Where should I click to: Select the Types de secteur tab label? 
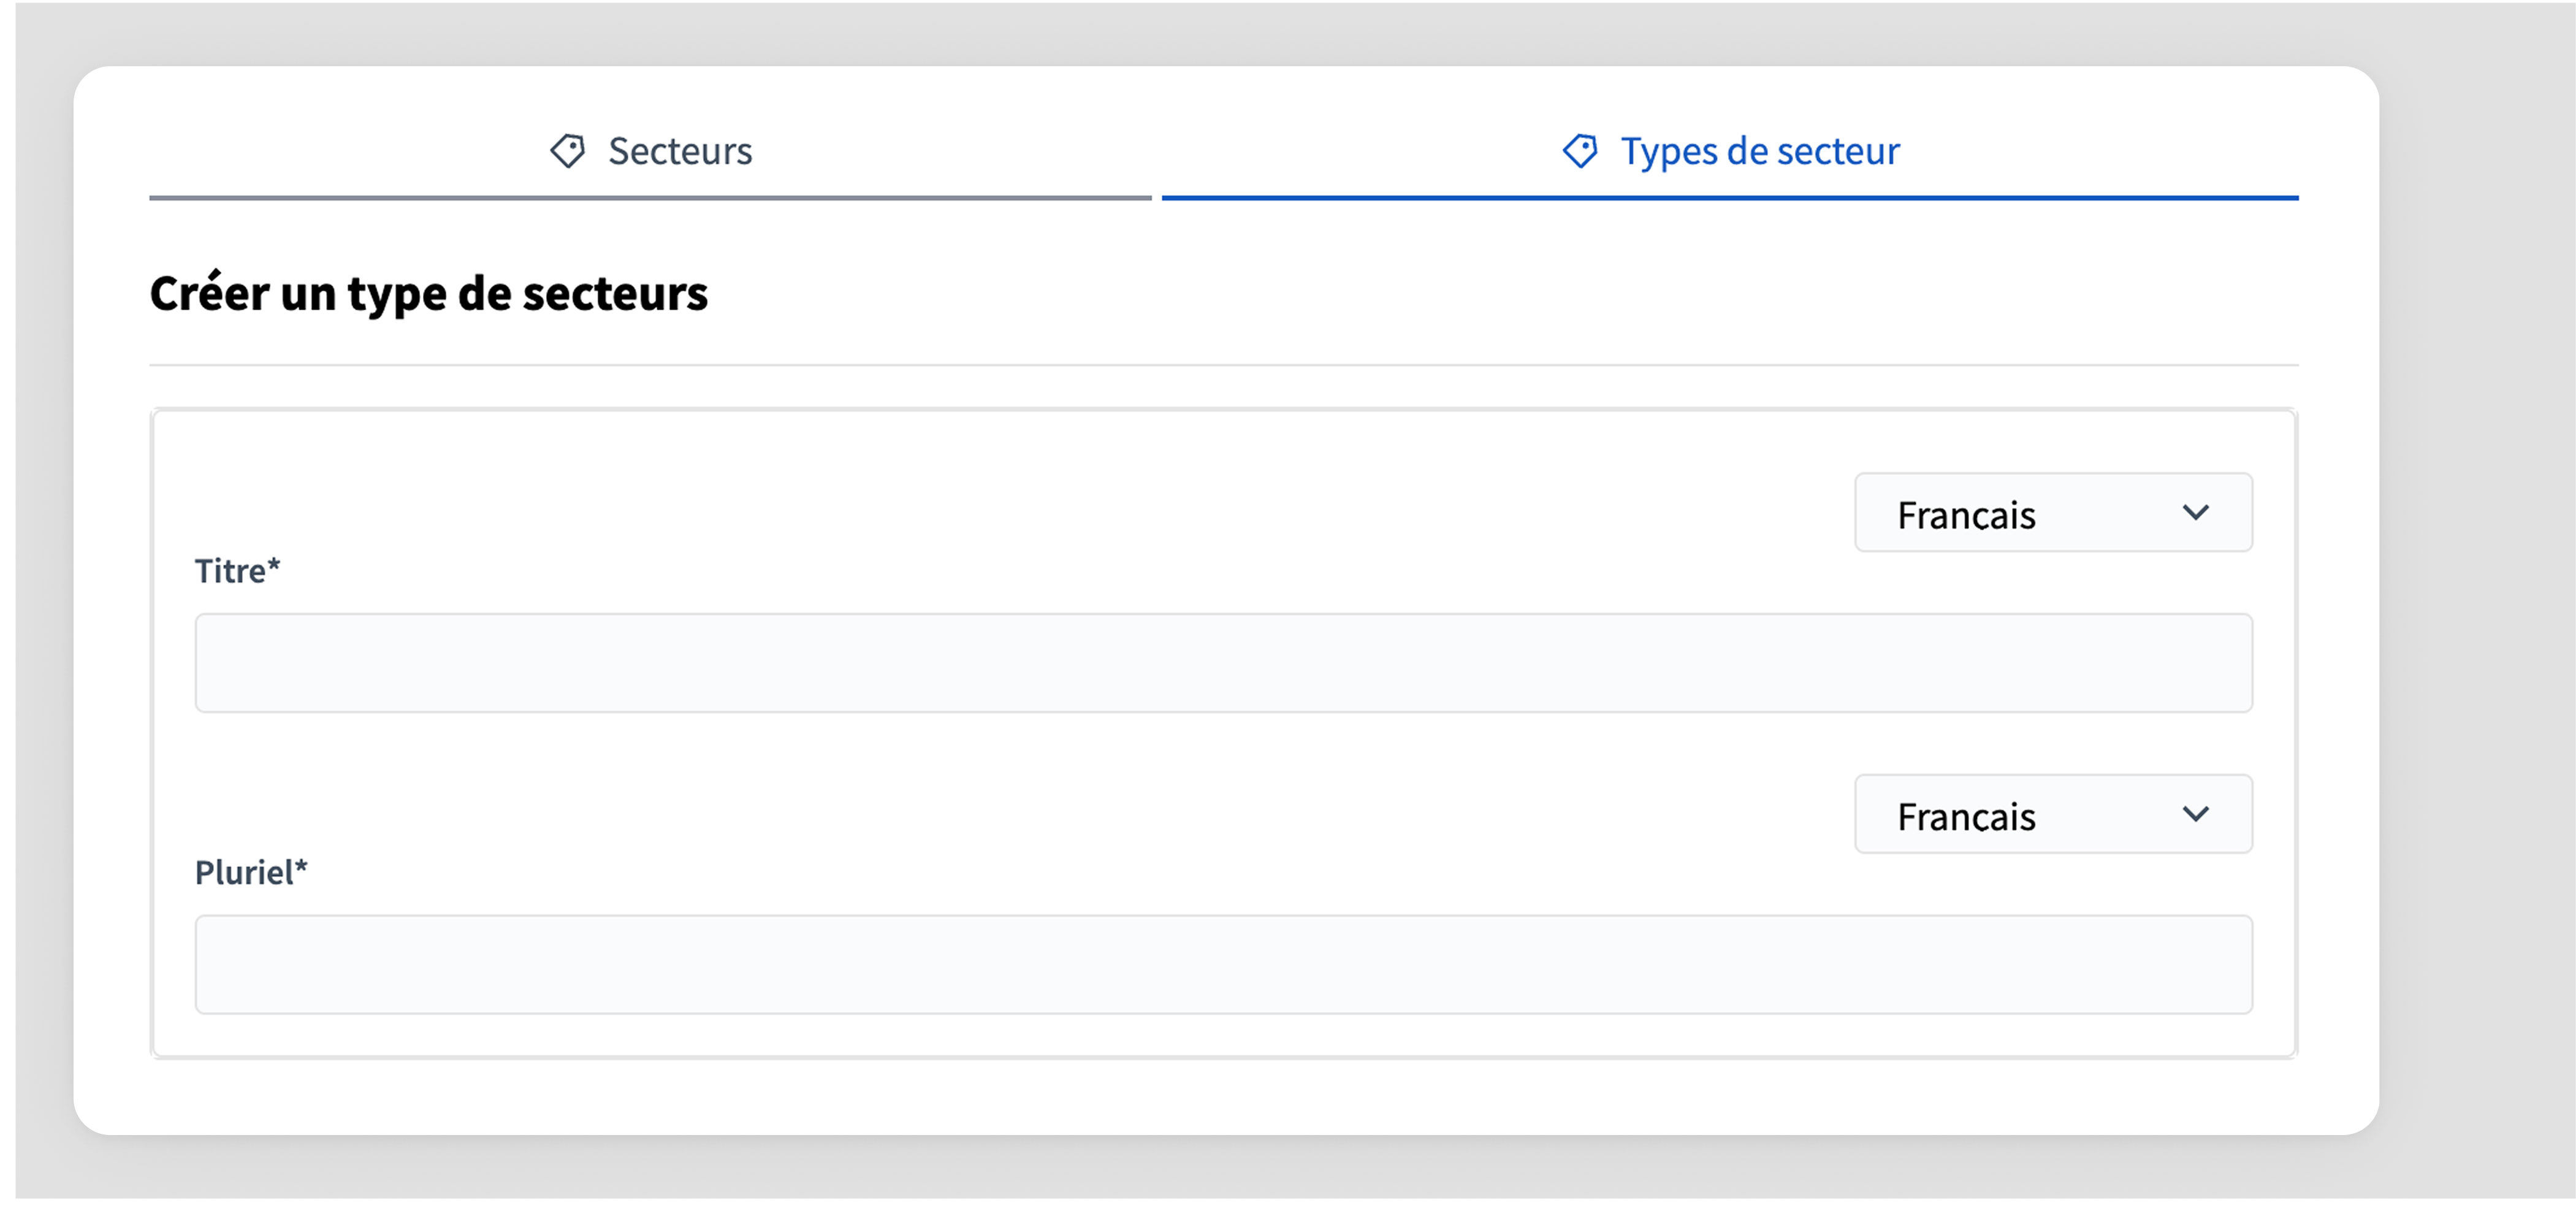(x=1760, y=151)
